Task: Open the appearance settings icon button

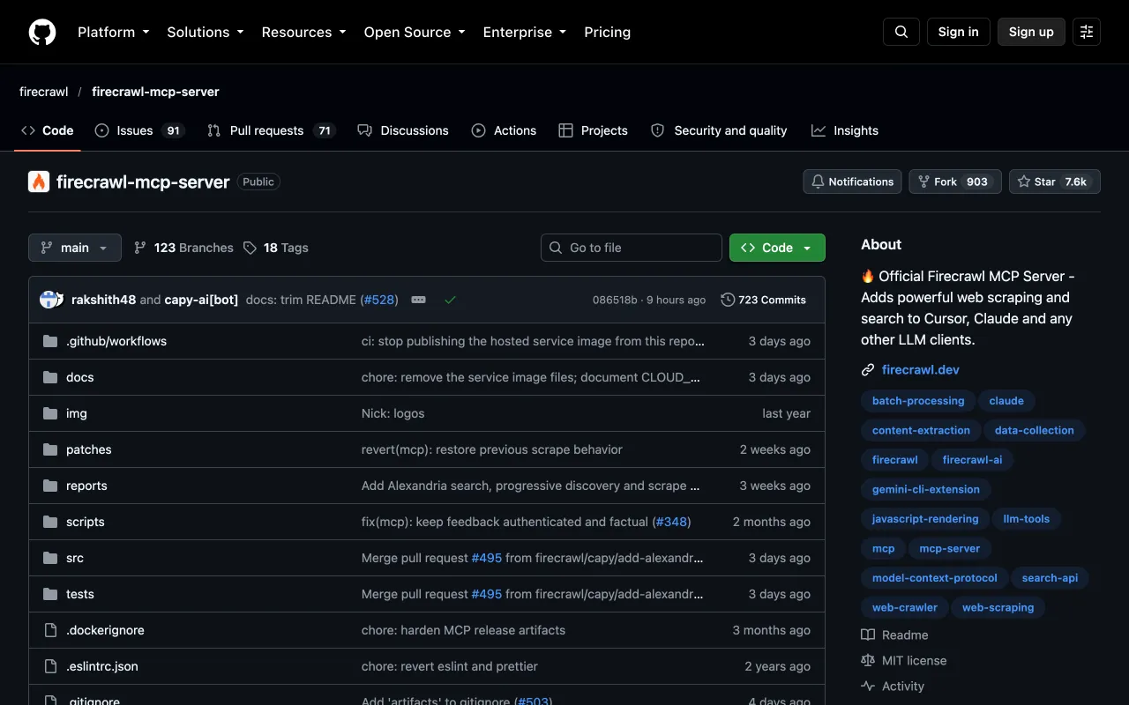Action: tap(1087, 32)
